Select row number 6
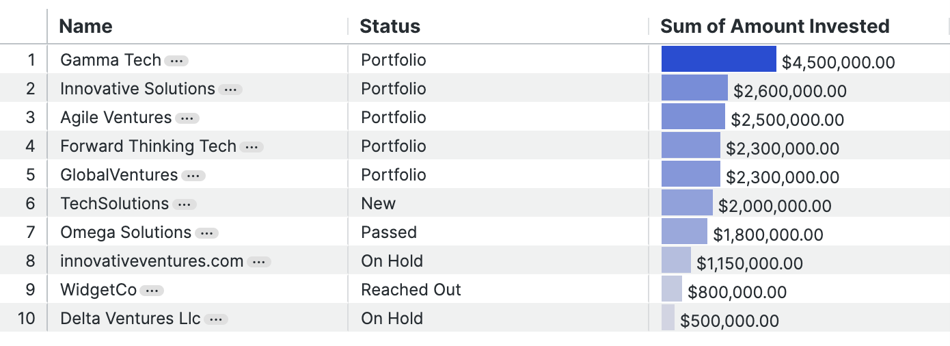The width and height of the screenshot is (950, 346). pyautogui.click(x=29, y=204)
